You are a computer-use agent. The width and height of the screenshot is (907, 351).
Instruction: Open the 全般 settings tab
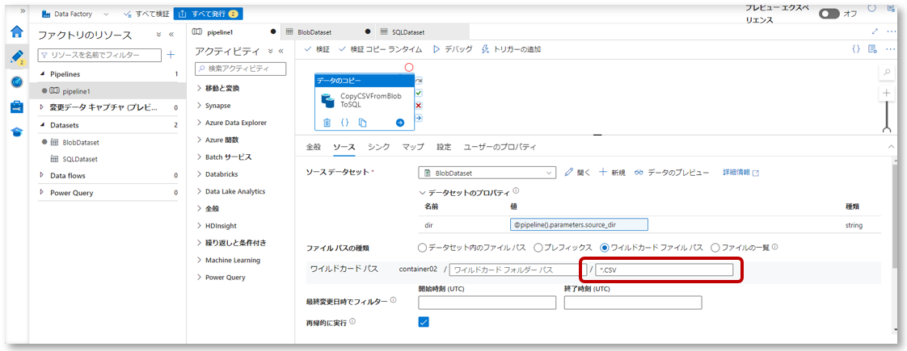coord(313,147)
